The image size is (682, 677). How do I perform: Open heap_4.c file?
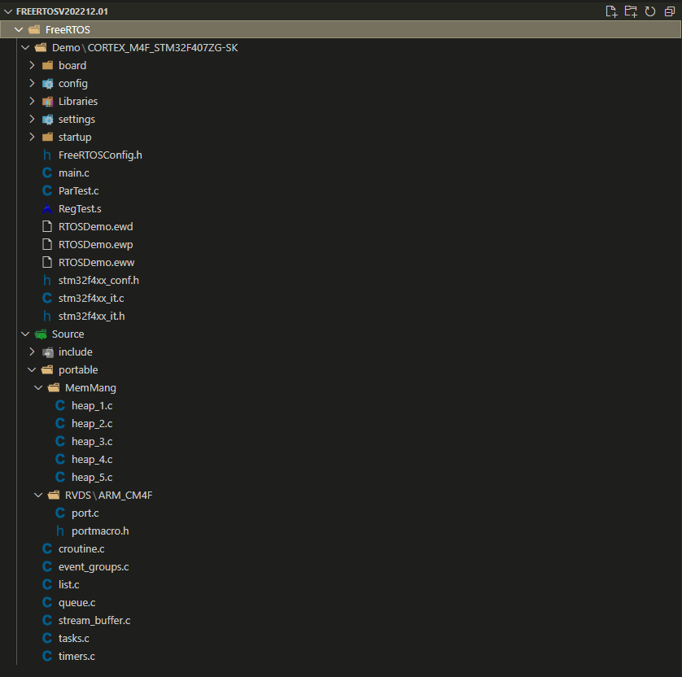(x=91, y=460)
